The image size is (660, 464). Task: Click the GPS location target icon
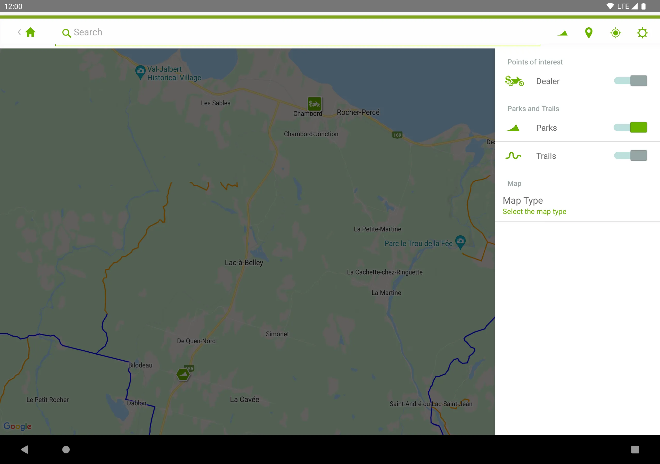click(x=615, y=32)
